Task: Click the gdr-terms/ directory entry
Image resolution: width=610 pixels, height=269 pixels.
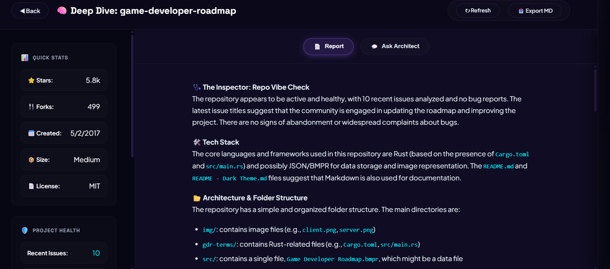Action: click(x=219, y=245)
